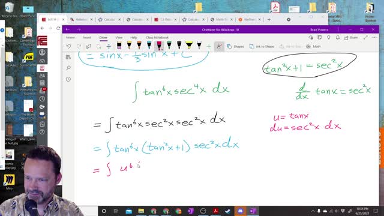Open the Start/Cortana circle on taskbar
The width and height of the screenshot is (384, 216).
click(x=104, y=211)
